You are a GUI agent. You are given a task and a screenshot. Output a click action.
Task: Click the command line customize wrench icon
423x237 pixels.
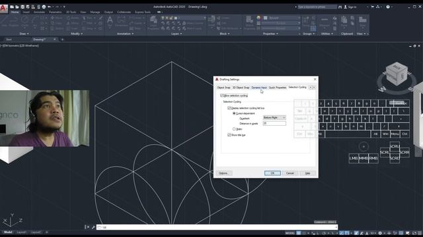pyautogui.click(x=93, y=227)
